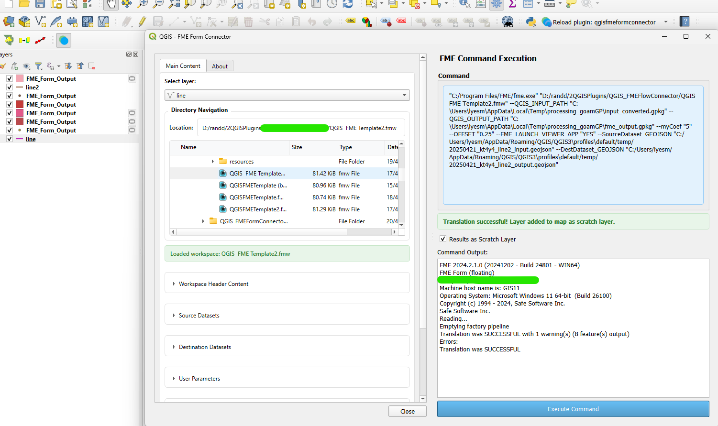Toggle visibility checkbox of line2 layer
The width and height of the screenshot is (718, 426).
10,87
